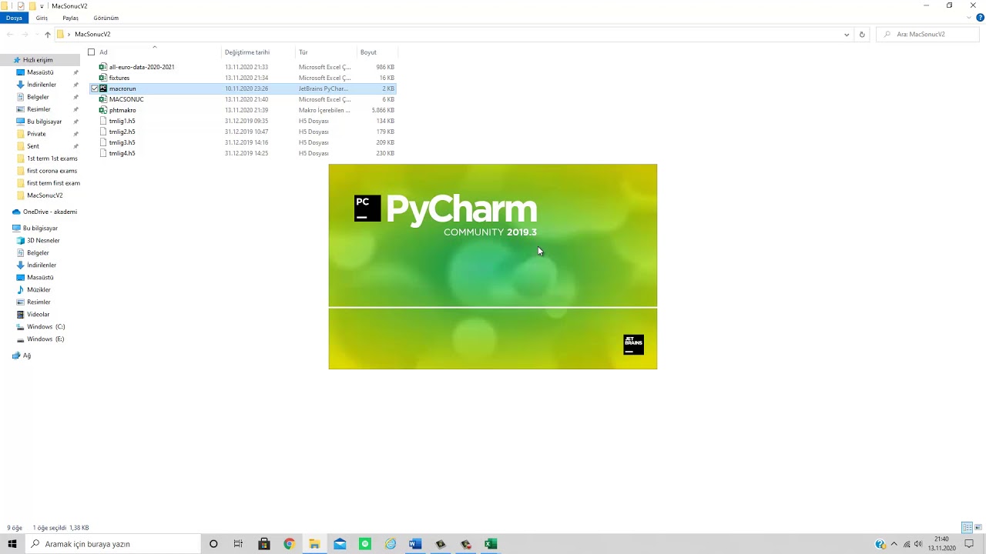The height and width of the screenshot is (554, 986).
Task: Open Quick Access Toolbar customize dropdown
Action: 42,6
